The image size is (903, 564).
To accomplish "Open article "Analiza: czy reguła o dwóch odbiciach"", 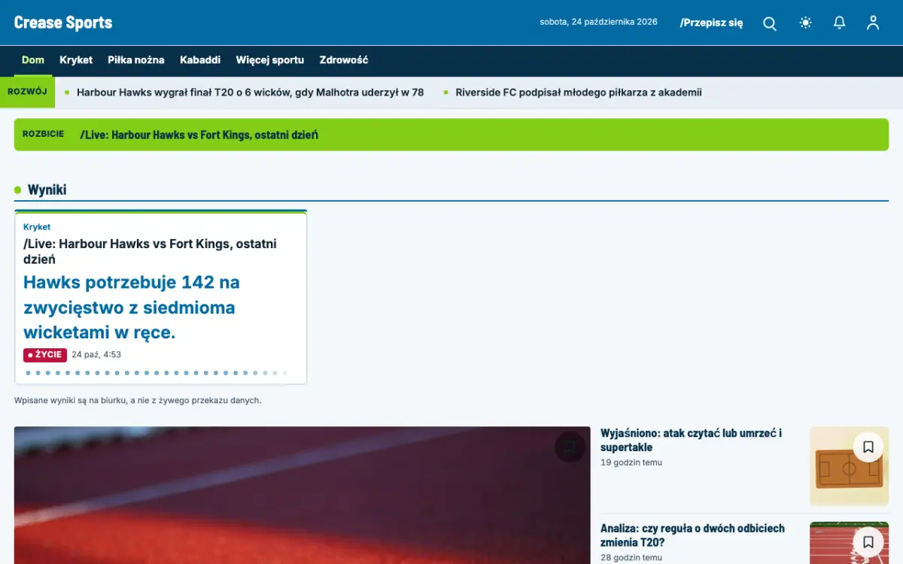I will pos(692,535).
